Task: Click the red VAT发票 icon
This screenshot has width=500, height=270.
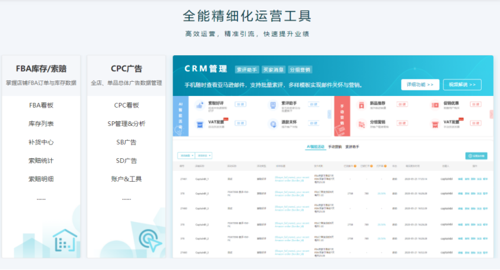Action: coord(435,124)
